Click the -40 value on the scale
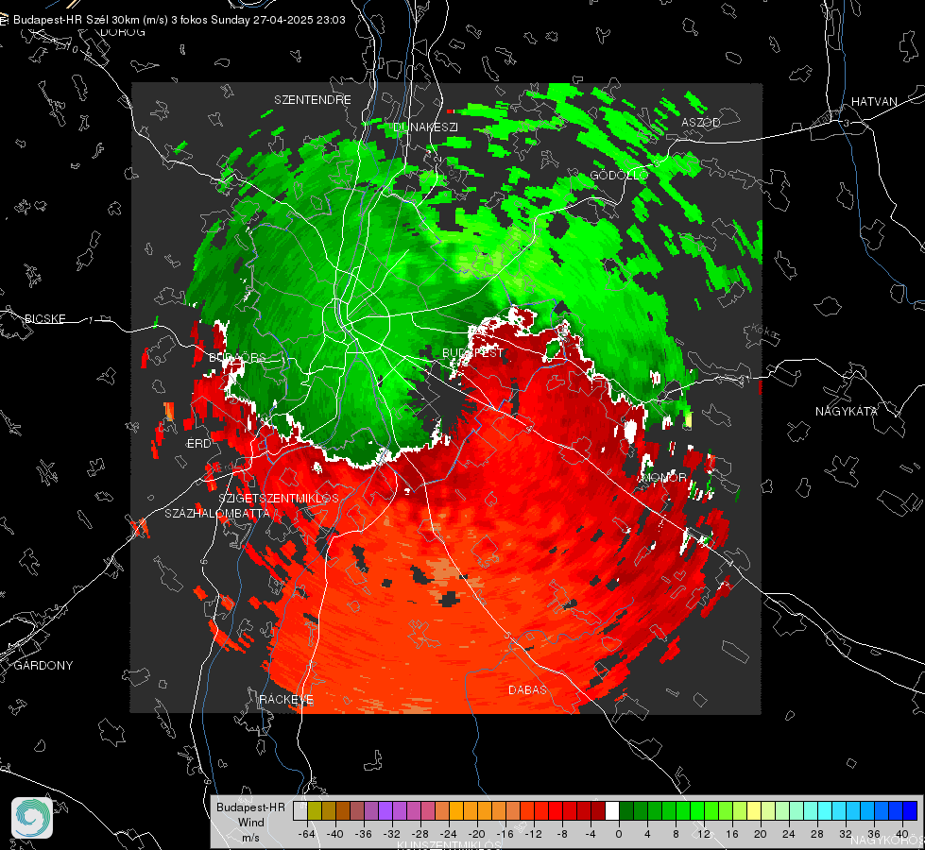The image size is (925, 850). (335, 834)
